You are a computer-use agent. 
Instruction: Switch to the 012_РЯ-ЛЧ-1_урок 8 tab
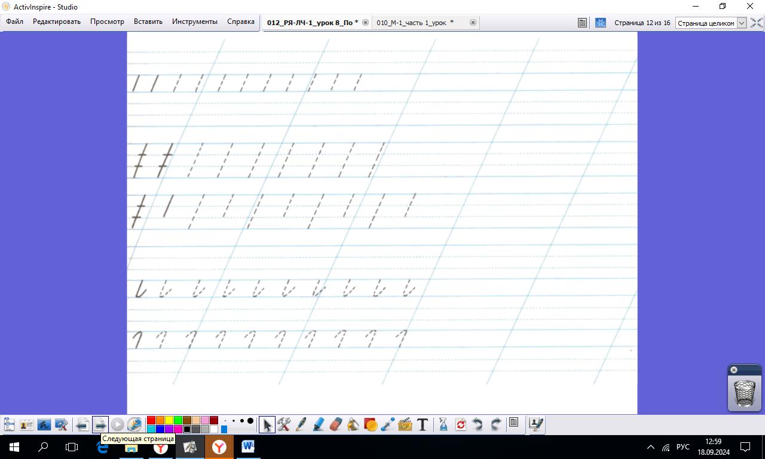click(x=313, y=23)
